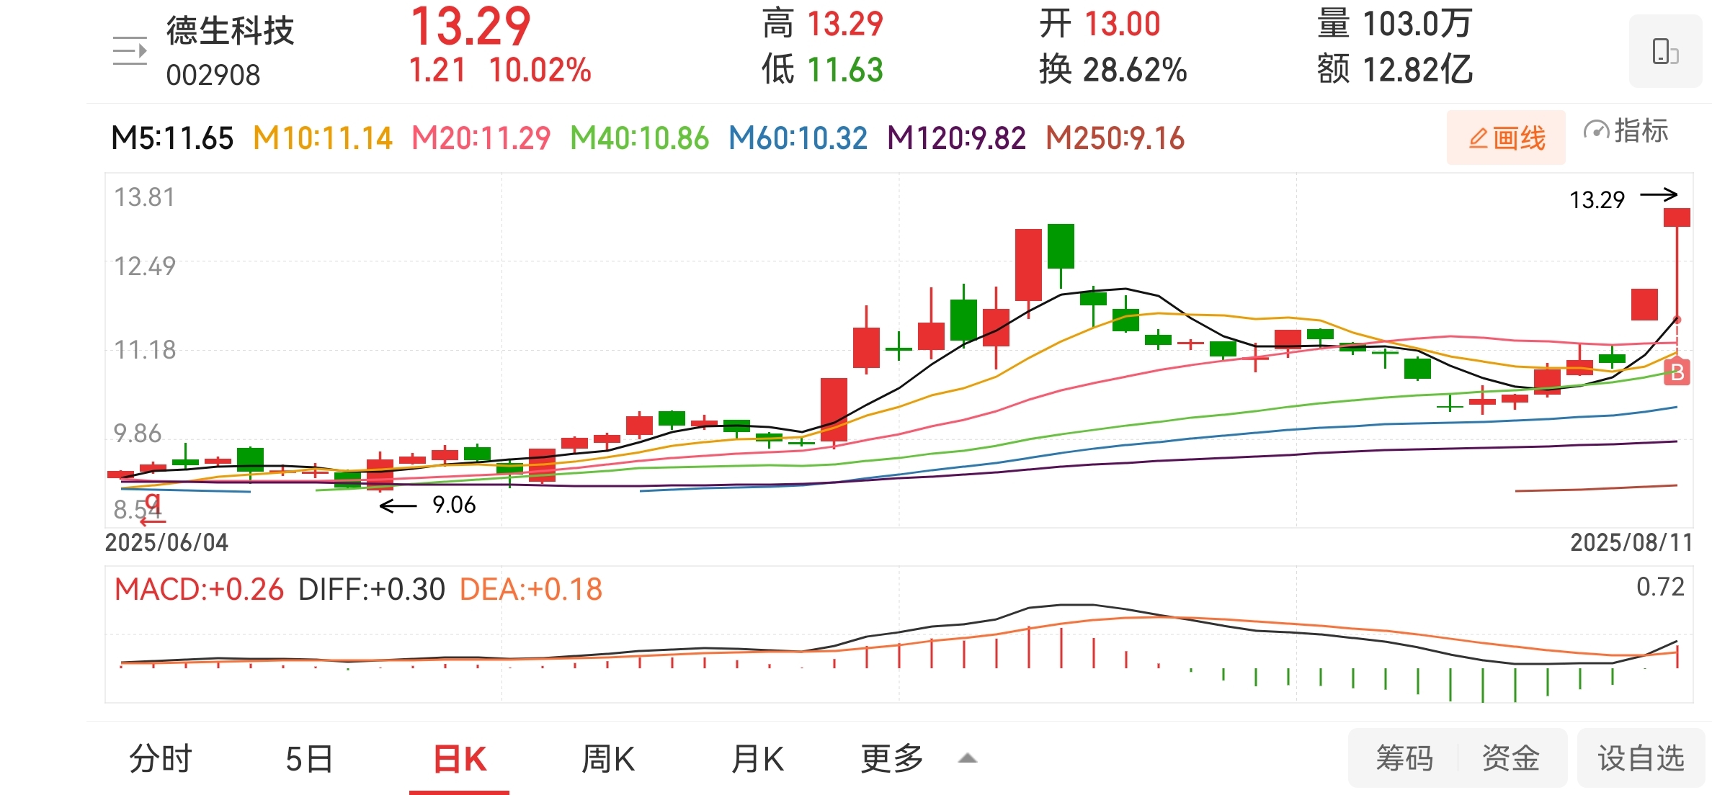Image resolution: width=1712 pixels, height=795 pixels.
Task: Tap the current price 13.29 heading
Action: pyautogui.click(x=470, y=27)
